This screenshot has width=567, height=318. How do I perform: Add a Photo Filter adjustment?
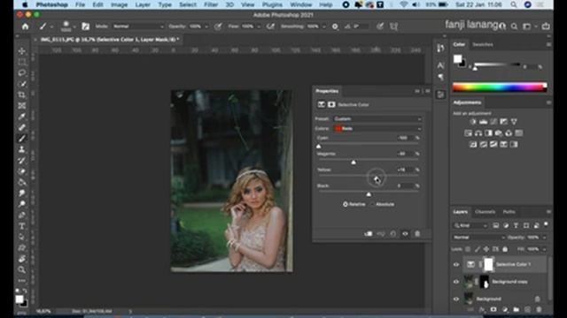click(498, 133)
